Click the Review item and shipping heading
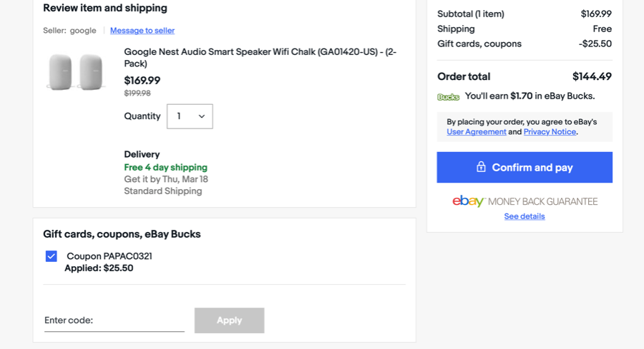This screenshot has width=644, height=349. coord(105,8)
